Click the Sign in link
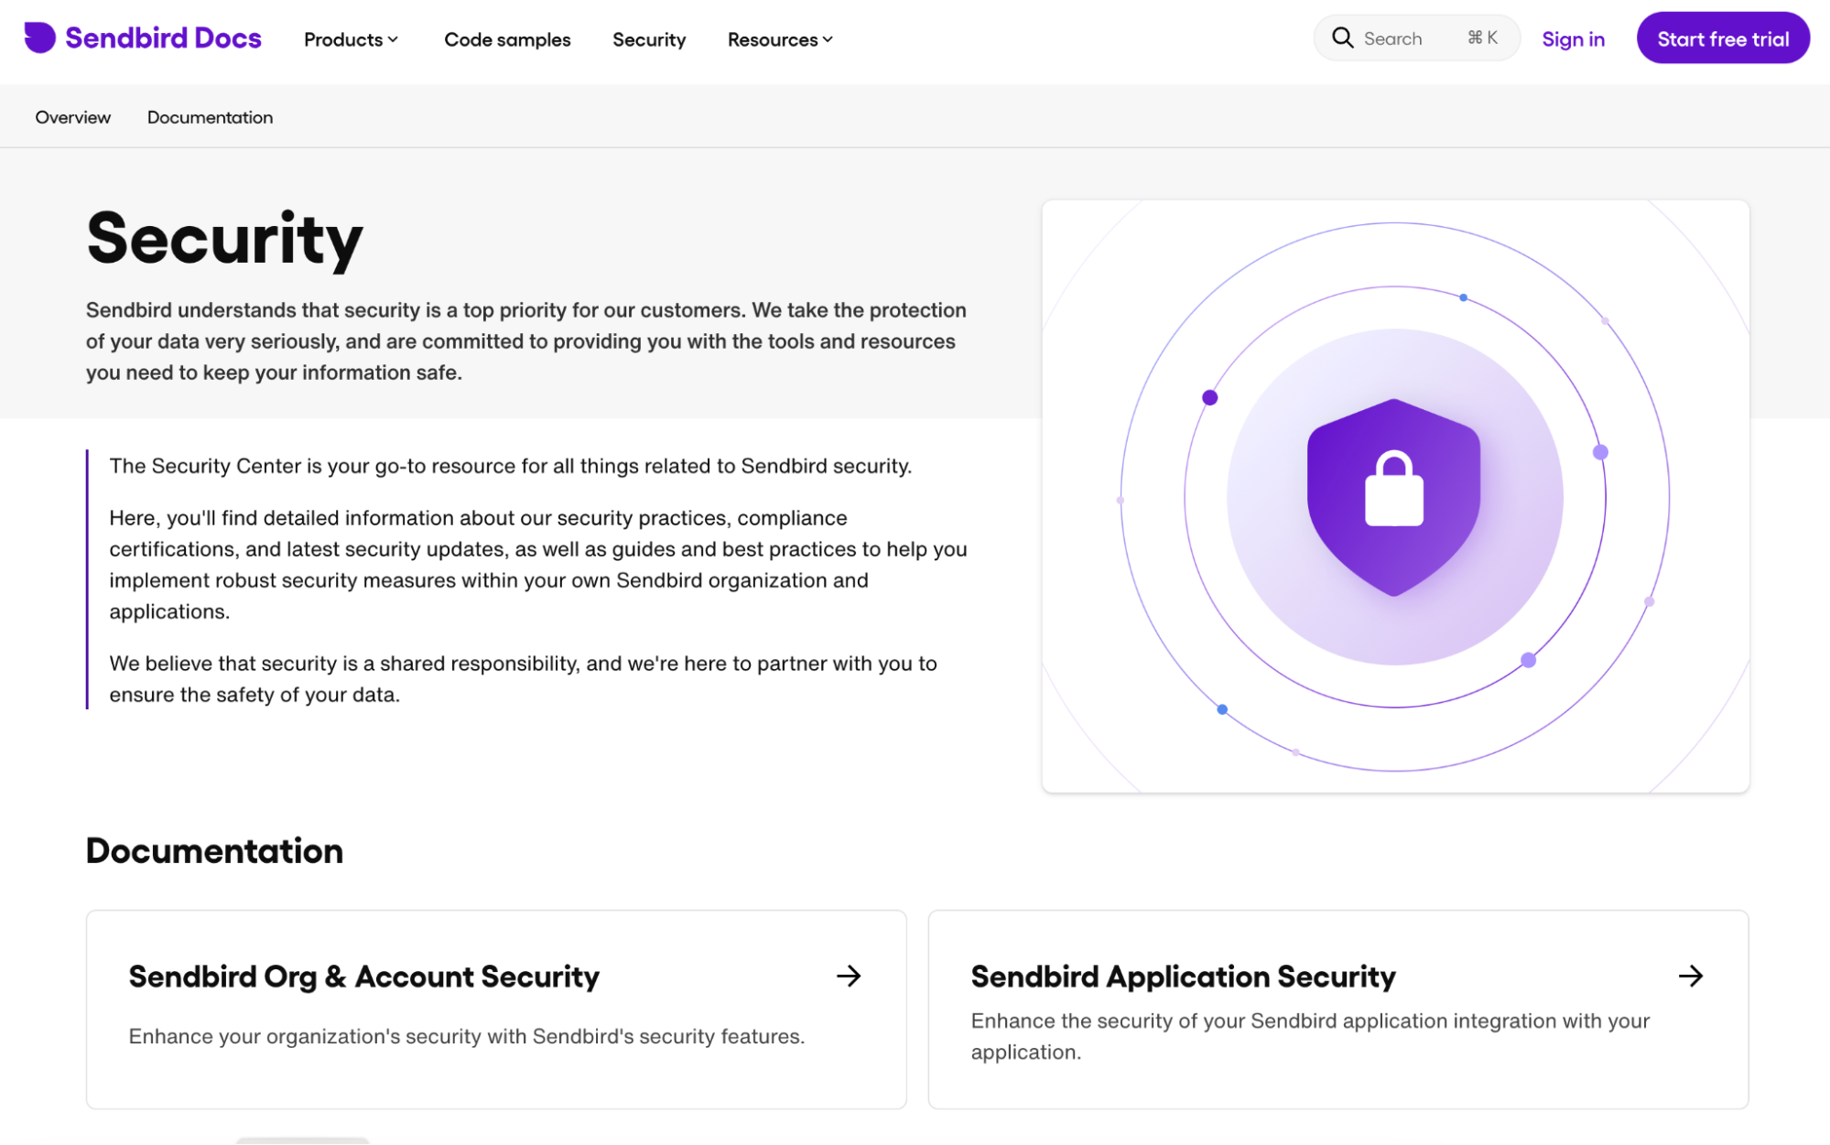 [1573, 39]
